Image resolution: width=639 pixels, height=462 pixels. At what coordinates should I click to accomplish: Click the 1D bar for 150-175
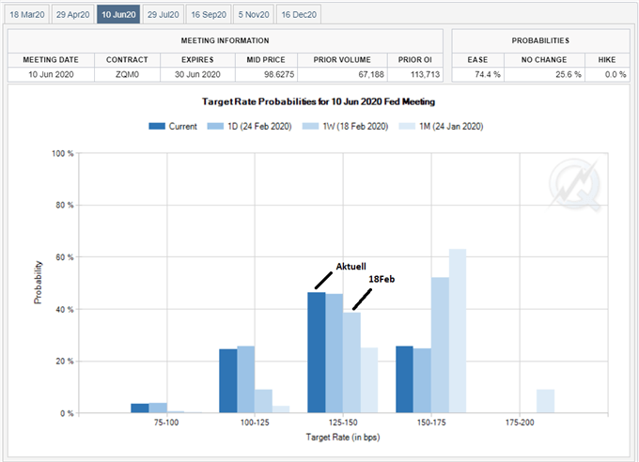(x=422, y=380)
